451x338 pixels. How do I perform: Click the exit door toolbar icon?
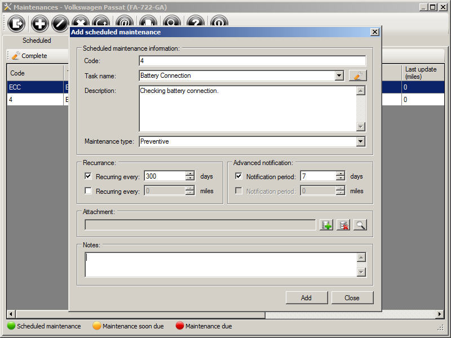pos(16,24)
